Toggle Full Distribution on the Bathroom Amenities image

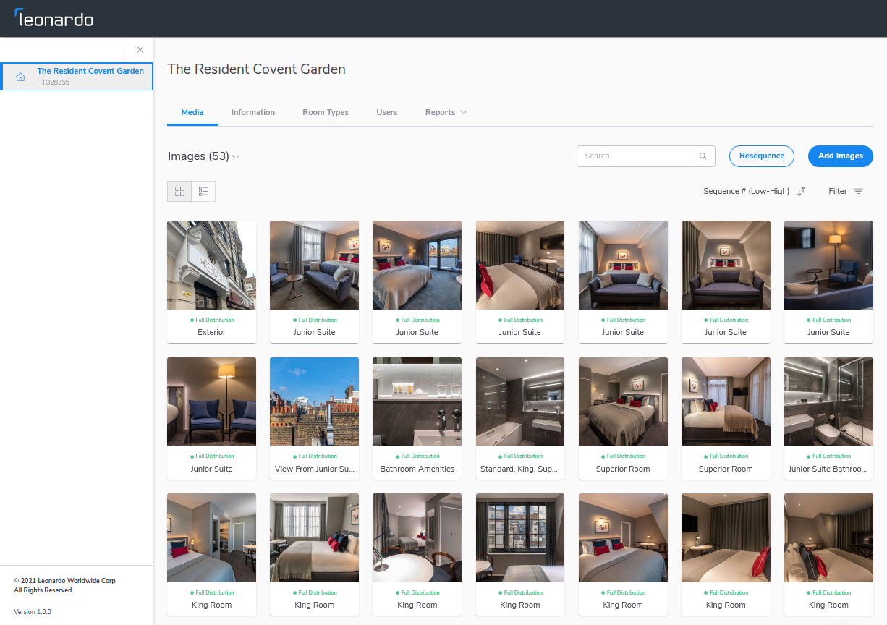pyautogui.click(x=417, y=456)
